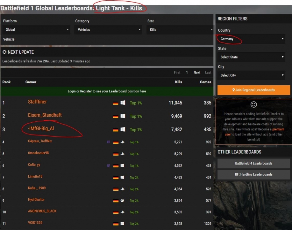Viewport: 292px width, 230px height.
Task: Expand the Category dropdown showing Vehicles
Action: [108, 30]
